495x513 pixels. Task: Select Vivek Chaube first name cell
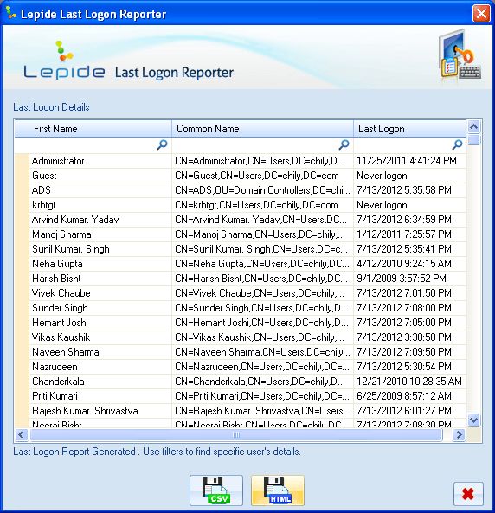[100, 293]
